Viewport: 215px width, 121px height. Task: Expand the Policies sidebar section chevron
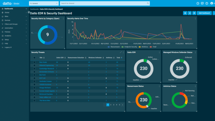coord(26,32)
